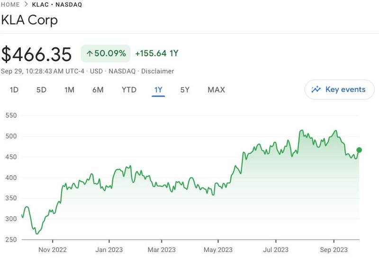Click the 500 y-axis label
The height and width of the screenshot is (260, 379).
pyautogui.click(x=11, y=136)
